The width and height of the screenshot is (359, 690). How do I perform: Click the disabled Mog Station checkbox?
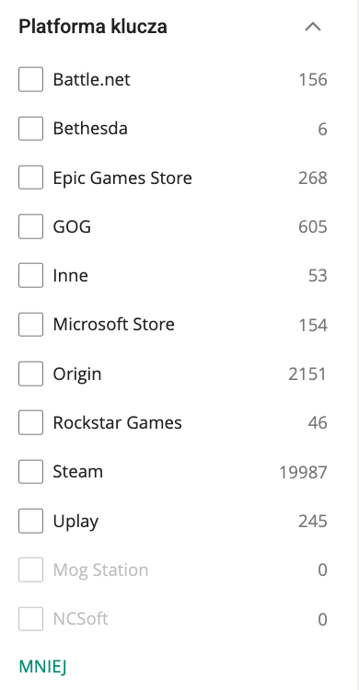click(30, 569)
